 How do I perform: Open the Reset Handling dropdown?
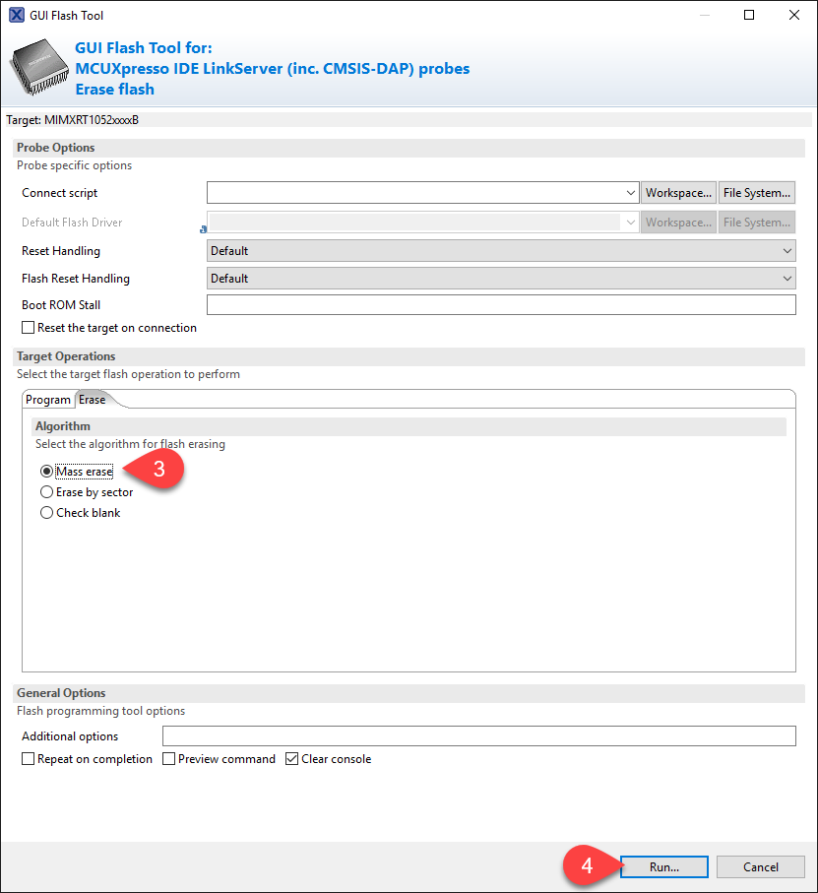(501, 251)
